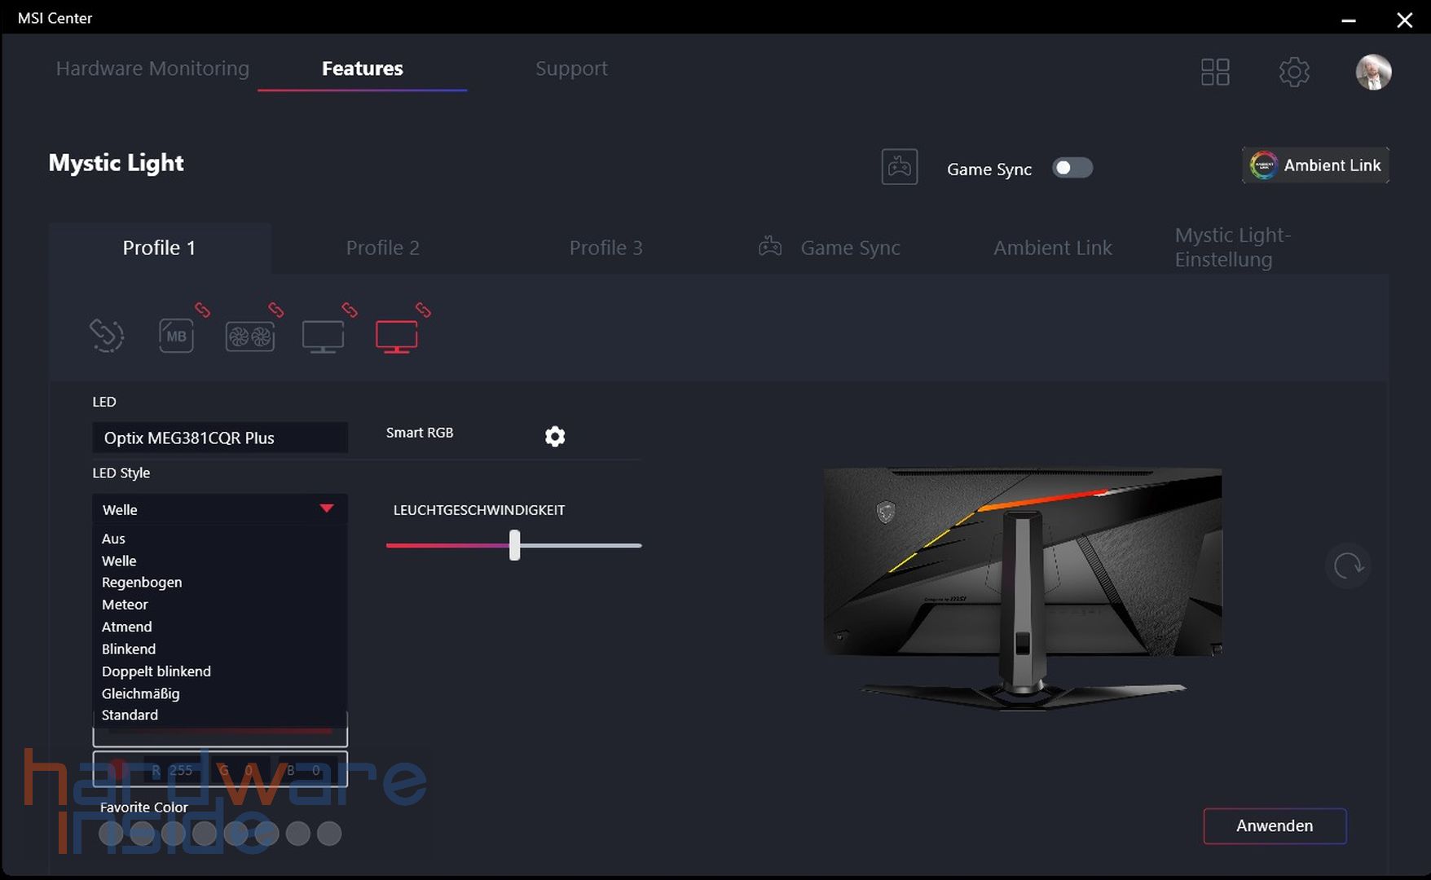This screenshot has height=880, width=1431.
Task: Choose Meteor as LED style
Action: tap(124, 604)
